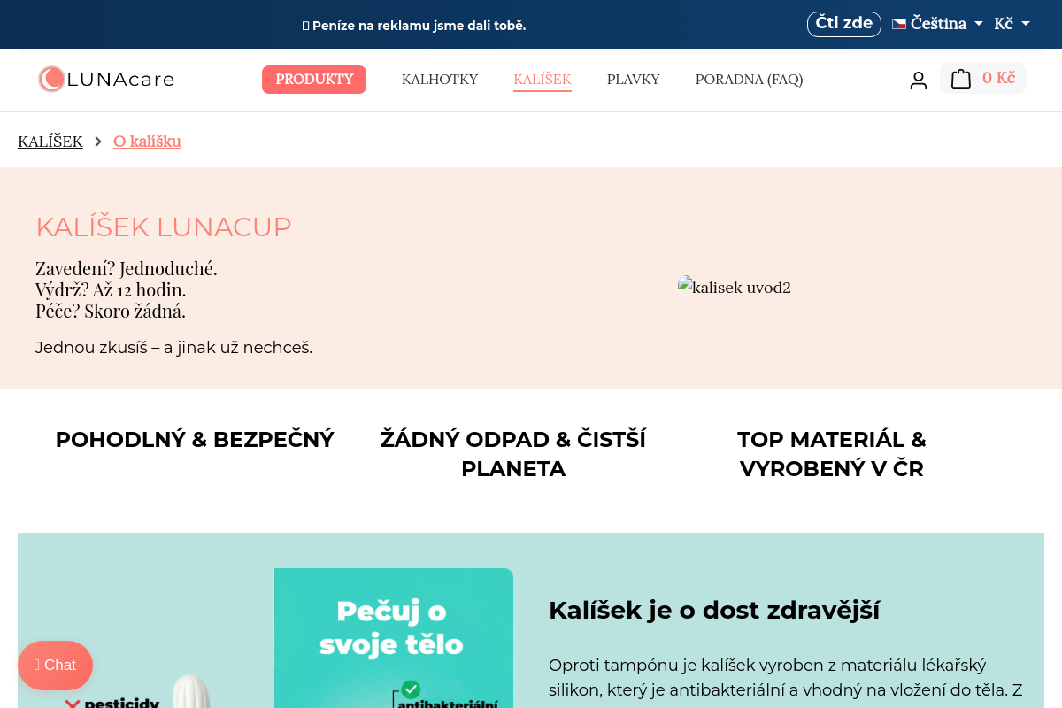Open the shopping bag cart icon
This screenshot has width=1062, height=708.
961,79
